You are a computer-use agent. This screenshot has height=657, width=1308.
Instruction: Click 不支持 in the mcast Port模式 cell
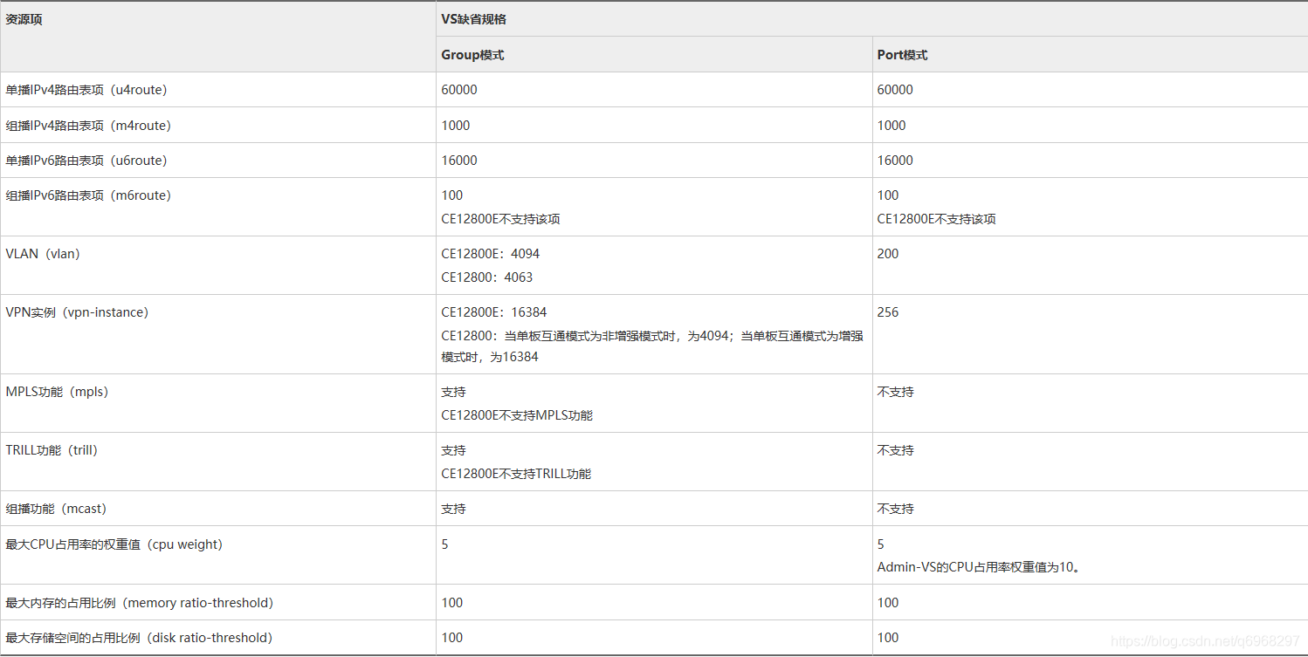[895, 509]
